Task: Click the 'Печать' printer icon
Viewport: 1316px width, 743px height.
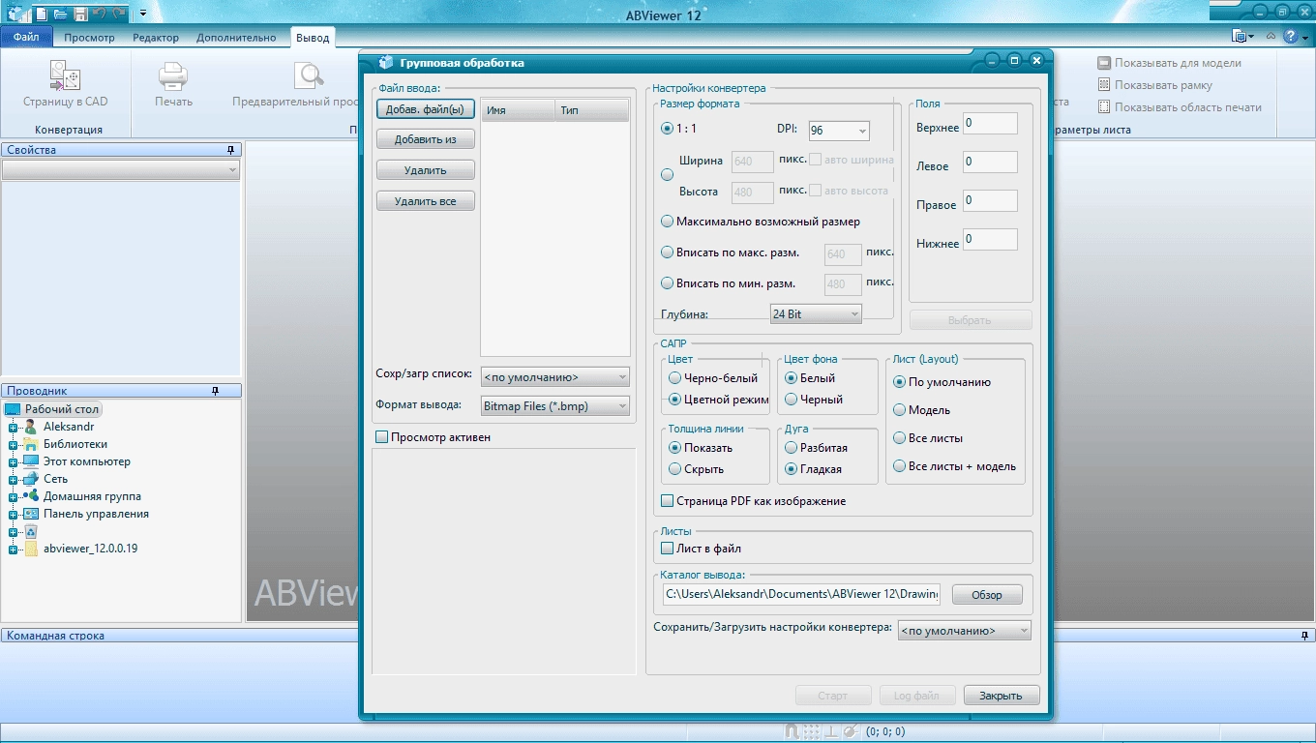Action: [173, 75]
